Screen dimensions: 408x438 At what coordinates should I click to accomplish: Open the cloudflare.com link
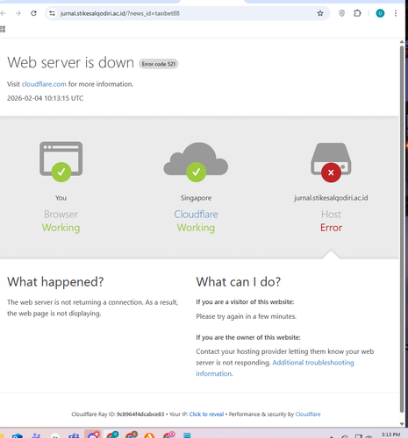44,84
